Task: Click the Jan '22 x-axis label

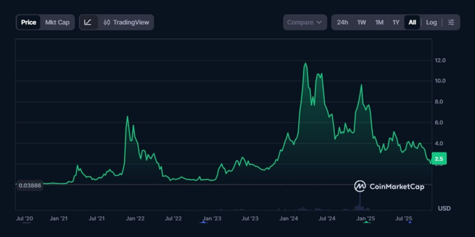Action: (135, 218)
